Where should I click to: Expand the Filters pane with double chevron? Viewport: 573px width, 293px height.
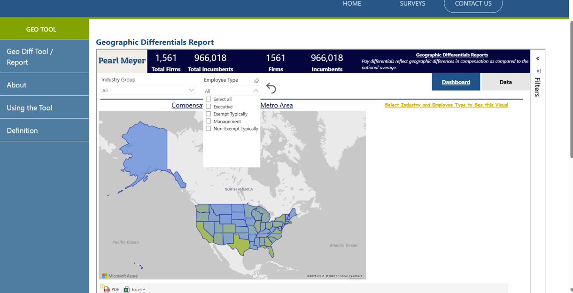tap(538, 59)
